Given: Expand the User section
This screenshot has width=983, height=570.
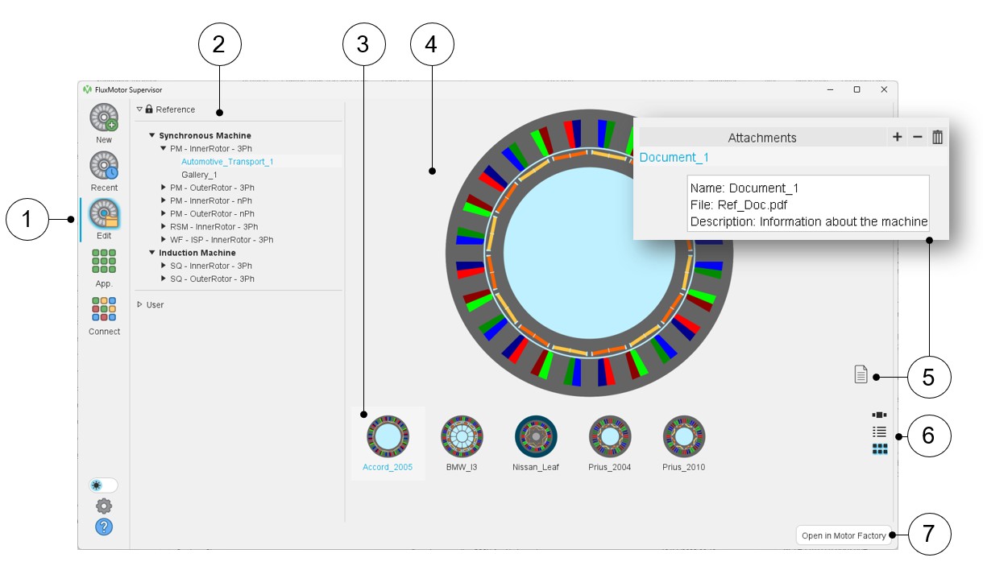Looking at the screenshot, I should click(139, 304).
